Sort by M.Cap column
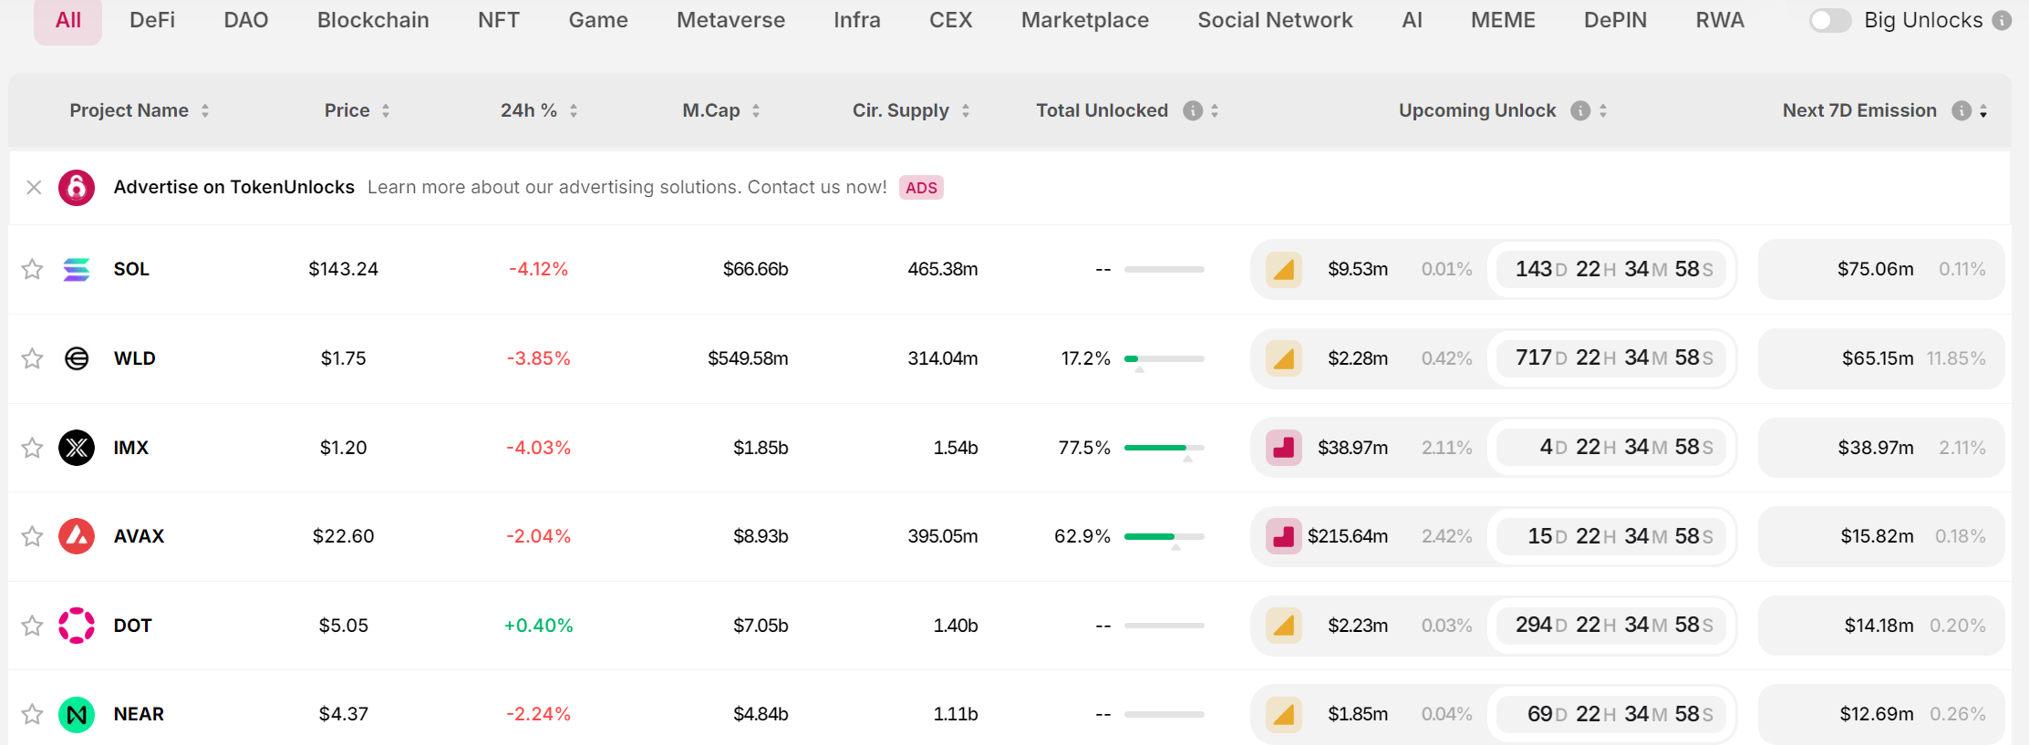 (721, 110)
